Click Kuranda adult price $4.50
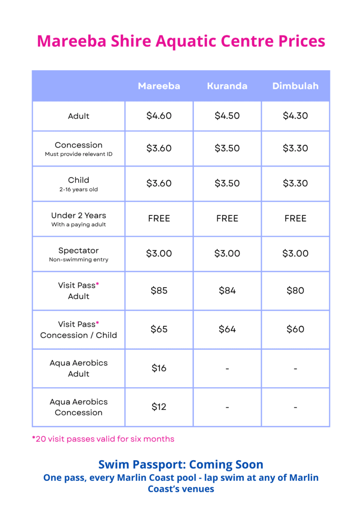Image resolution: width=362 pixels, height=512 pixels. [227, 116]
